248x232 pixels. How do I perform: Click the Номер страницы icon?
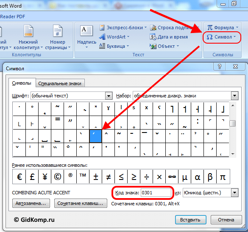(x=58, y=30)
